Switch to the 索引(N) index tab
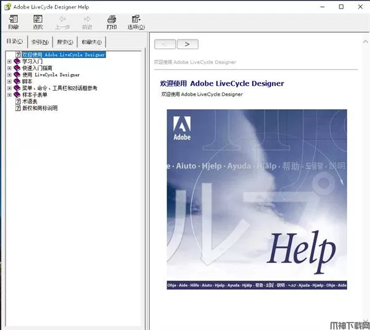Screen dimensions: 370x330 [40, 42]
